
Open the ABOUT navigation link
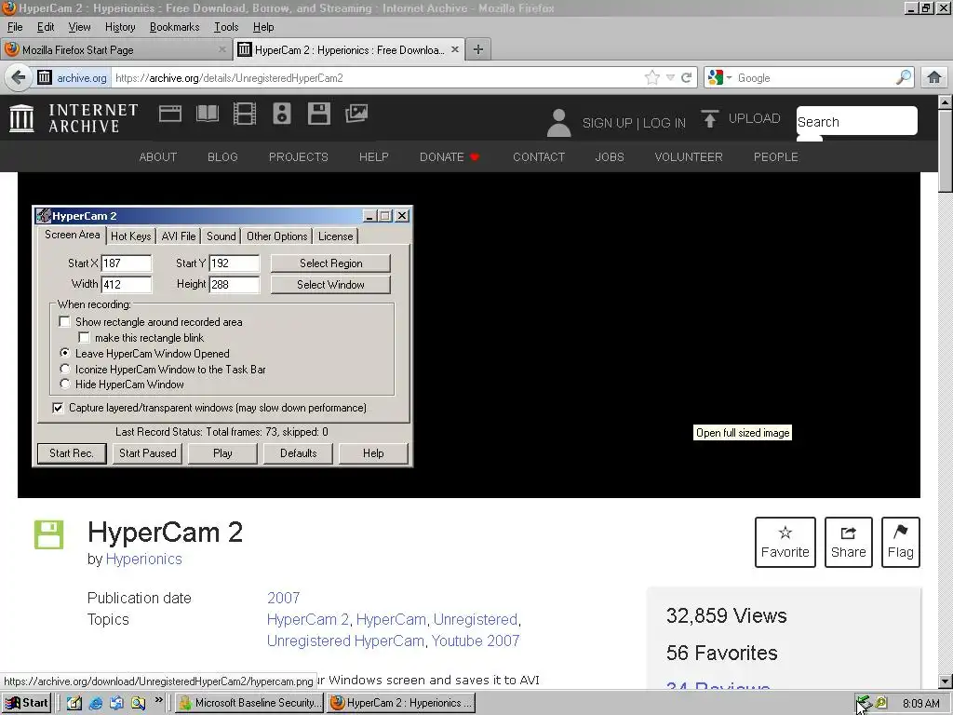coord(158,156)
